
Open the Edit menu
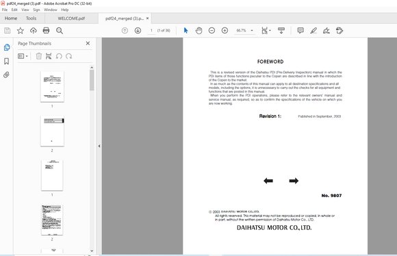[14, 10]
